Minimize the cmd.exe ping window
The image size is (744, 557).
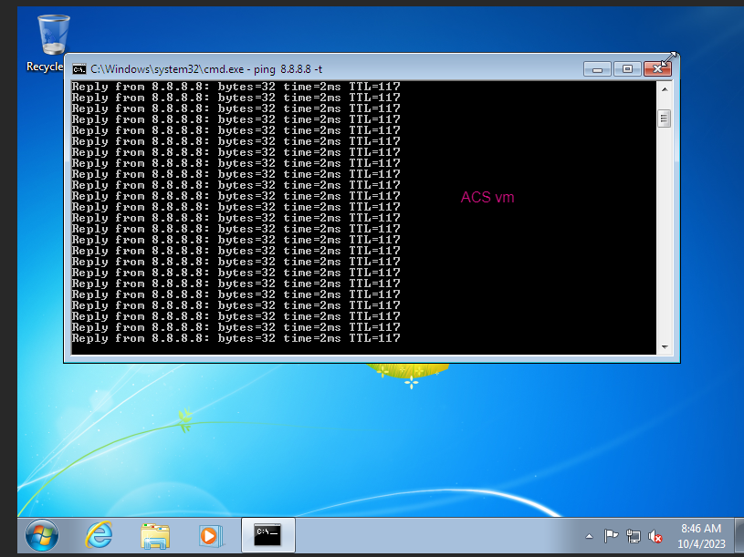tap(597, 69)
